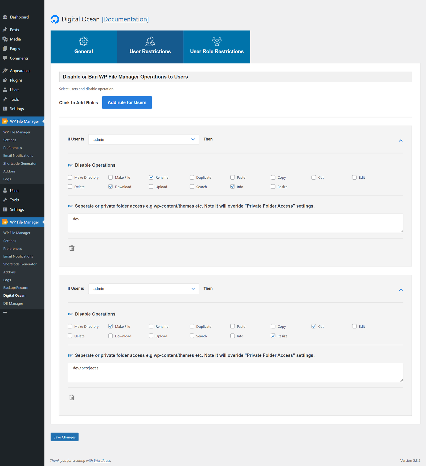Image resolution: width=426 pixels, height=466 pixels.
Task: Click the folder path field containing dev
Action: click(235, 223)
